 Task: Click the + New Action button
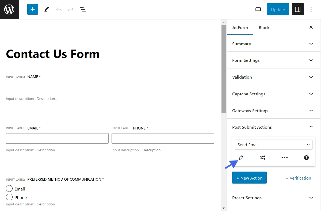tap(249, 178)
